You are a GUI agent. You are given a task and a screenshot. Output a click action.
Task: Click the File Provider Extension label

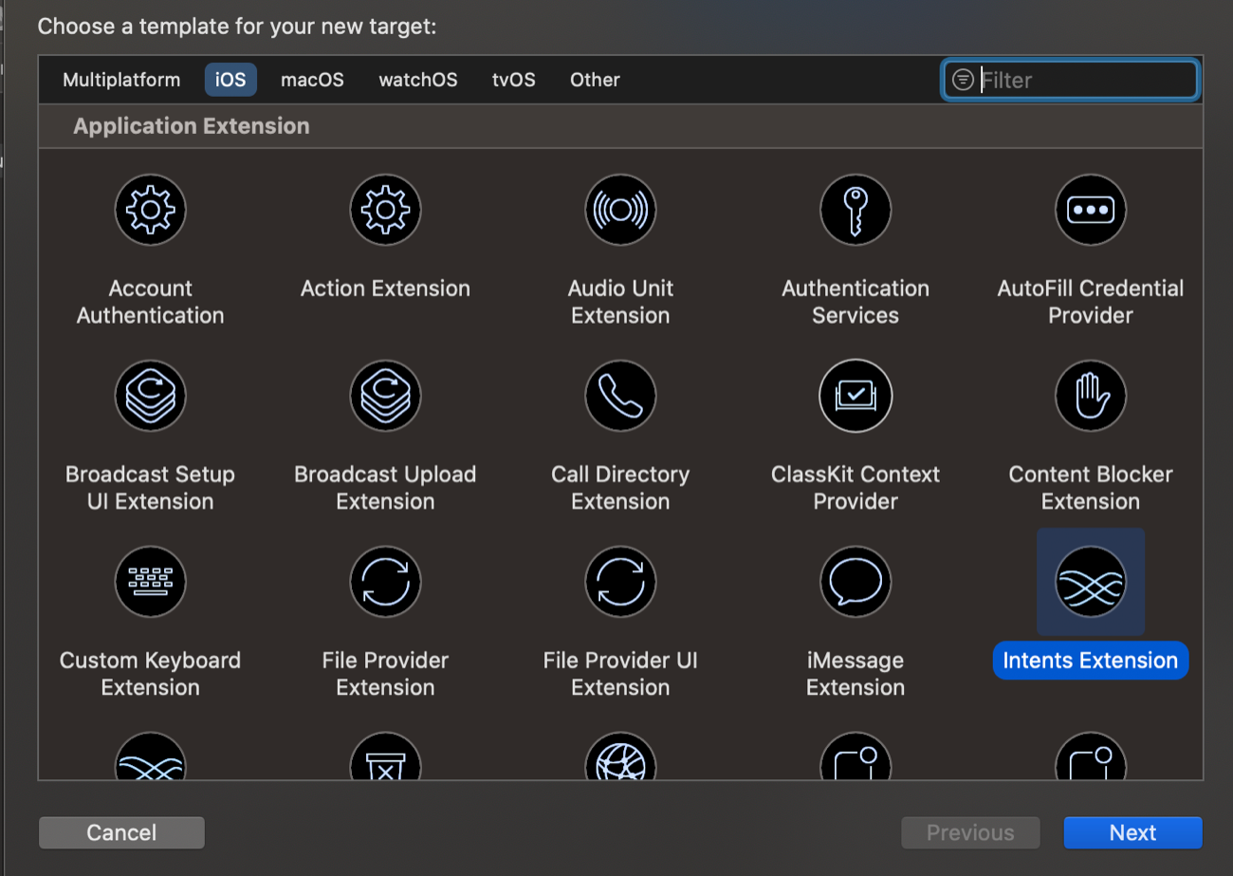point(385,674)
